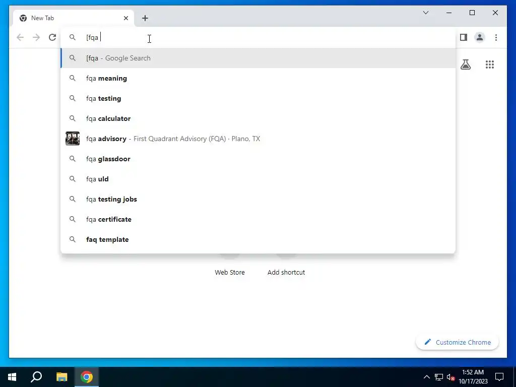Open Windows taskbar search

[36, 377]
